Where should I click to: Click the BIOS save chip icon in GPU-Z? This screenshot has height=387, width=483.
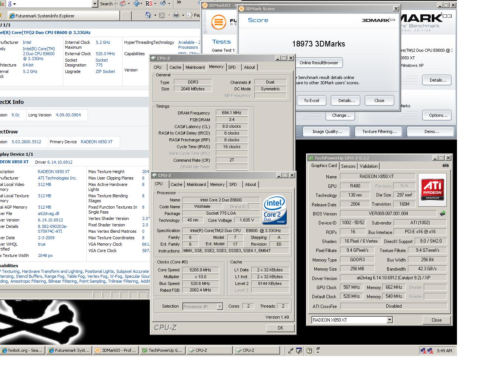pos(443,214)
